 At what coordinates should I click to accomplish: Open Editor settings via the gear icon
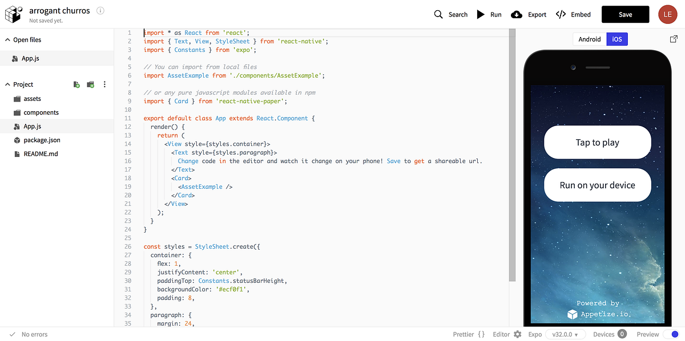(x=518, y=334)
